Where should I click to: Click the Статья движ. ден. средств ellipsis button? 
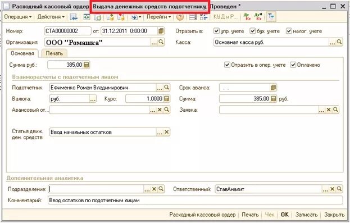tap(160, 132)
